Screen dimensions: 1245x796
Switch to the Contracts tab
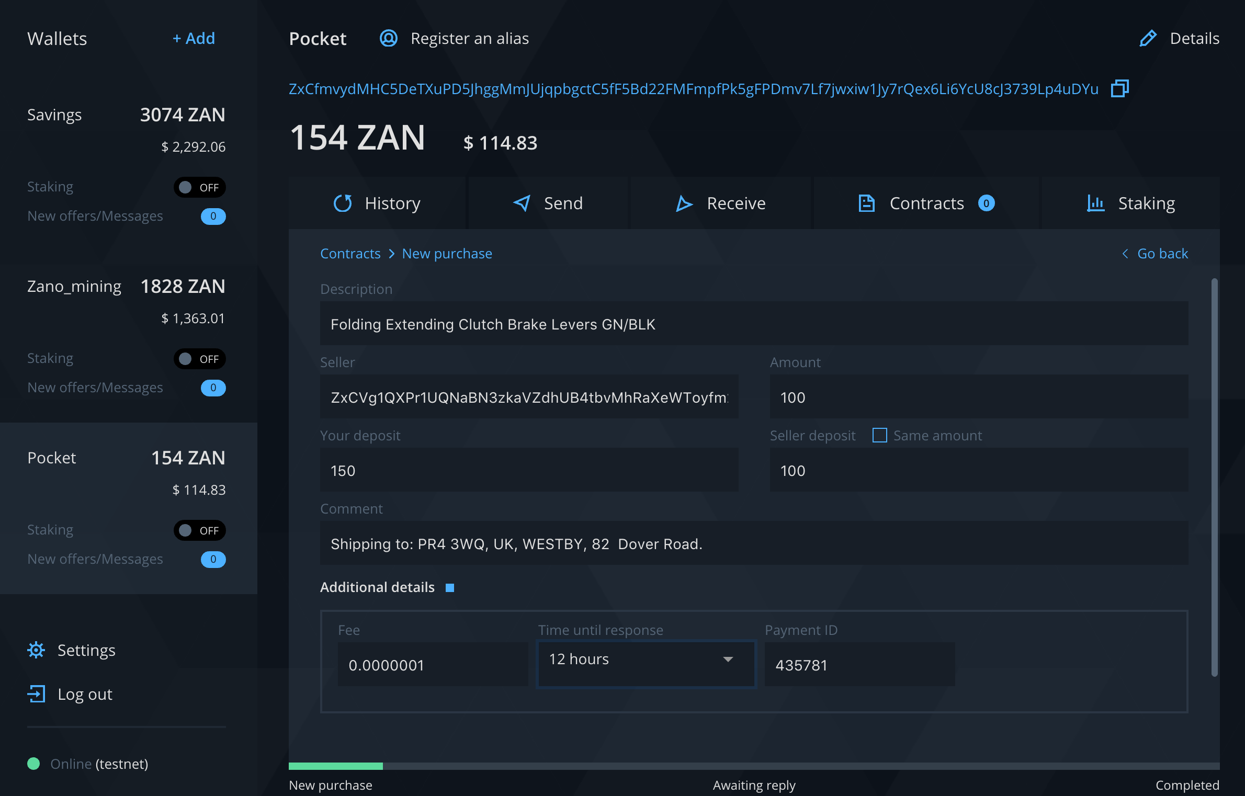point(926,203)
